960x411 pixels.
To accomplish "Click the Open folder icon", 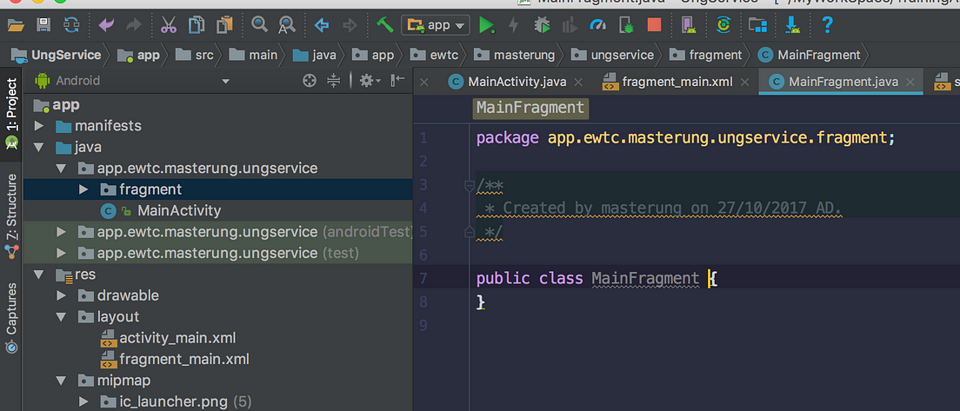I will [x=16, y=25].
